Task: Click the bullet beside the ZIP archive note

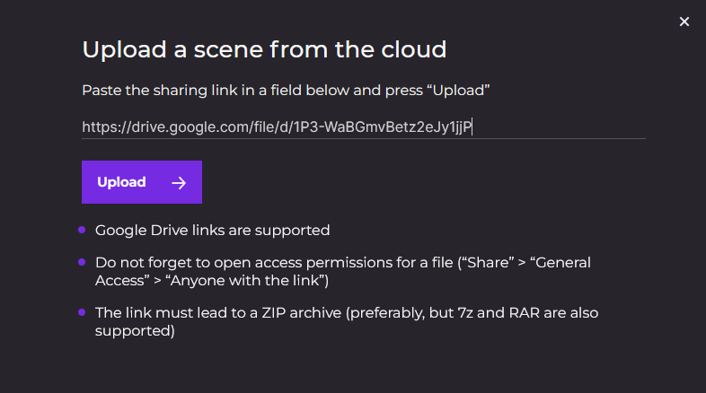Action: tap(83, 312)
